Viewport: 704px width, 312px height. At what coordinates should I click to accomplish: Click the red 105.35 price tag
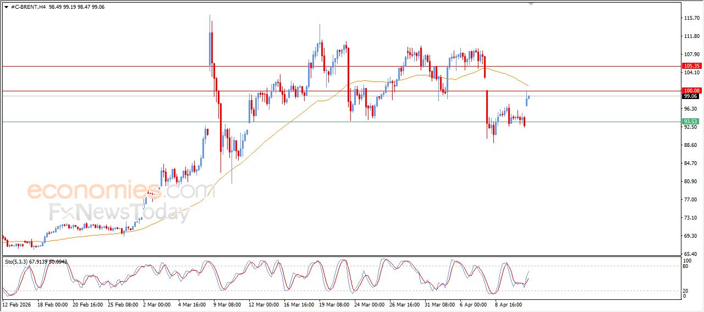pos(690,65)
